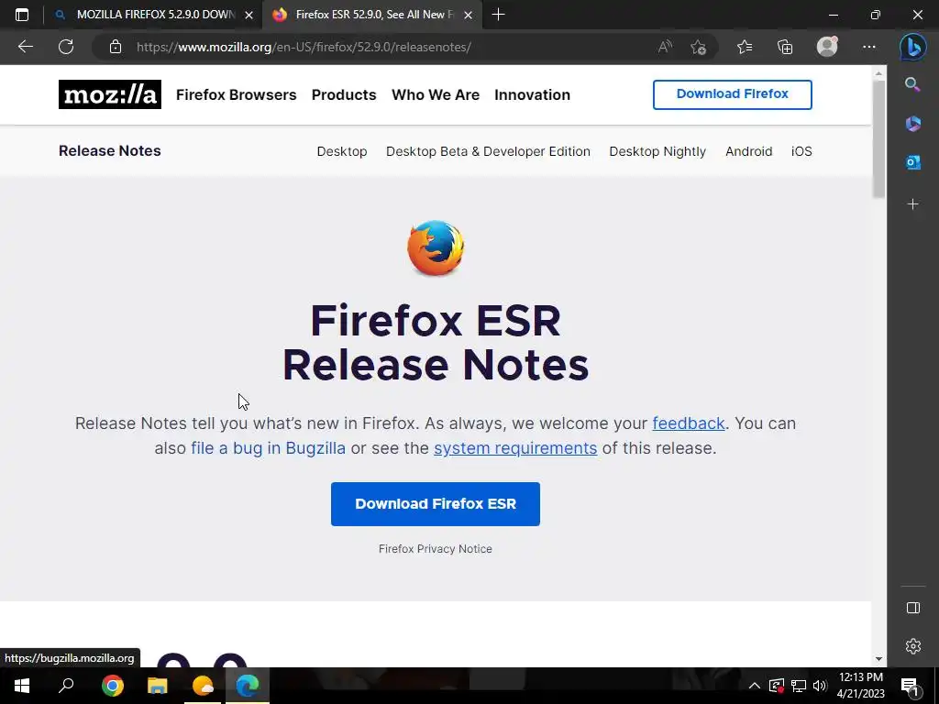Open the Desktop Nightly link
This screenshot has height=704, width=939.
(x=657, y=151)
